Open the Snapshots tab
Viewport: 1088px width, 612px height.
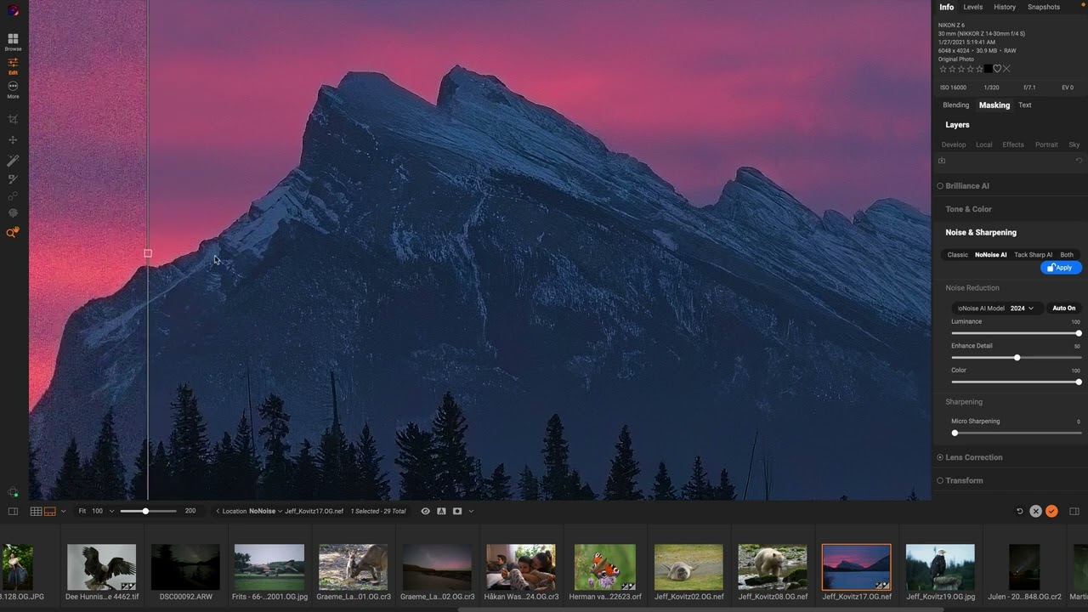click(x=1044, y=7)
